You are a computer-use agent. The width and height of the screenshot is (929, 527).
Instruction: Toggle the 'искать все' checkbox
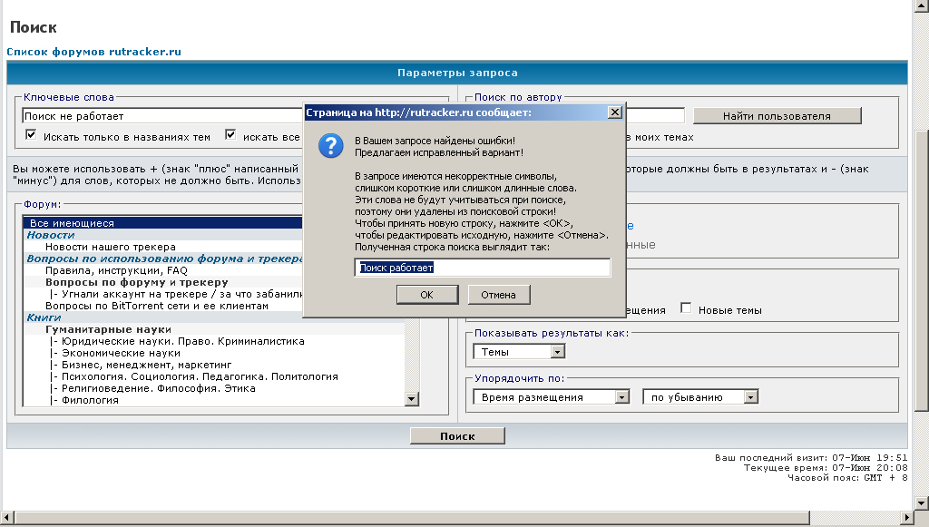point(230,135)
